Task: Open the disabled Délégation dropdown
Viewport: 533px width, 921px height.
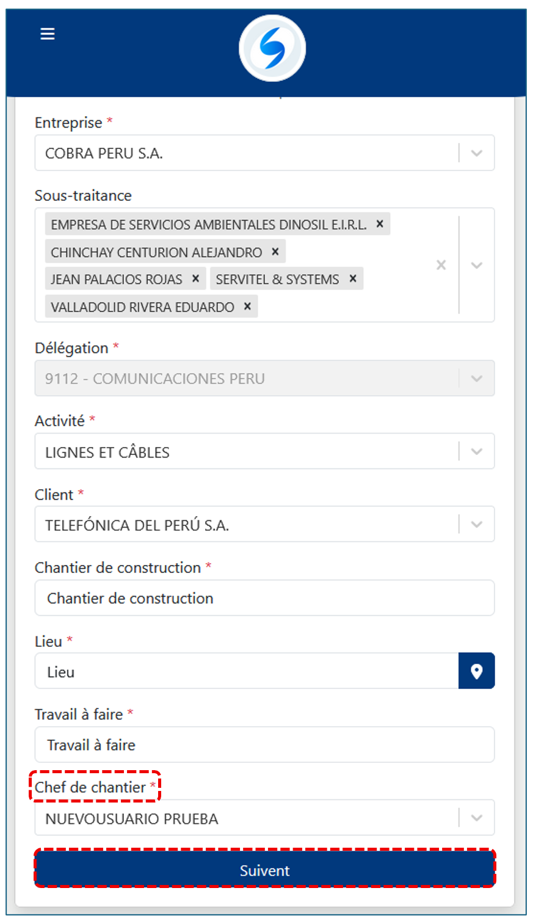Action: 477,379
